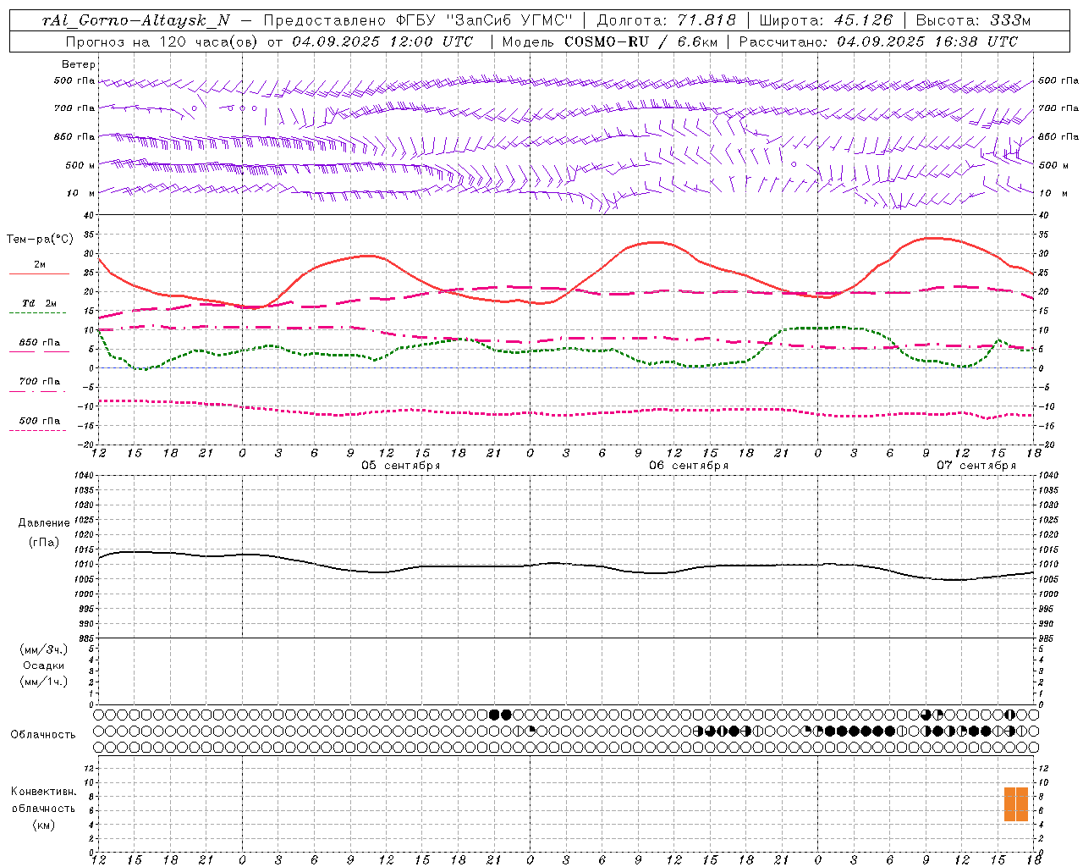
Task: Click the 500 м wind level label on left
Action: [x=80, y=166]
